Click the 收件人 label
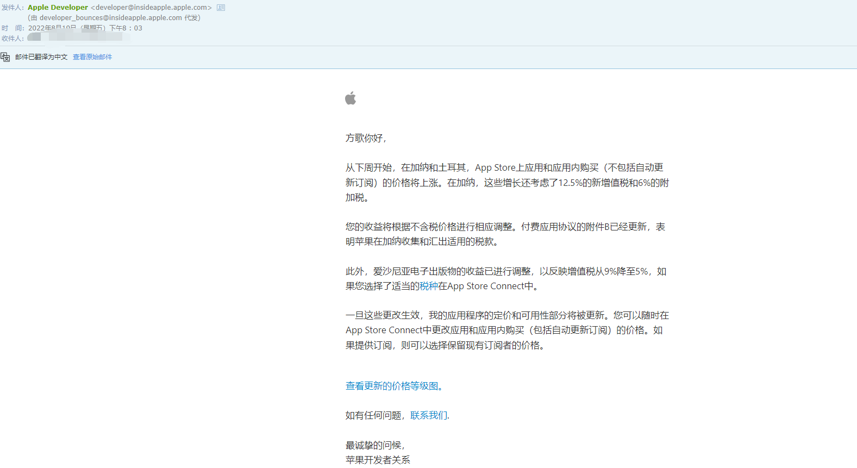The image size is (857, 468). 13,39
